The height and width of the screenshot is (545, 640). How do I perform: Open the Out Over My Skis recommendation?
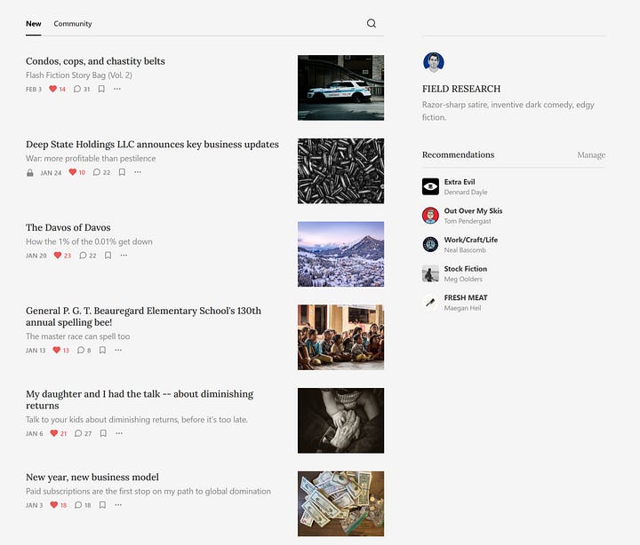coord(473,210)
